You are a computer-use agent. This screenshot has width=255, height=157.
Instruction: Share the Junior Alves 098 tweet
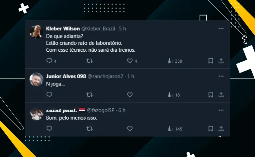click(x=221, y=95)
